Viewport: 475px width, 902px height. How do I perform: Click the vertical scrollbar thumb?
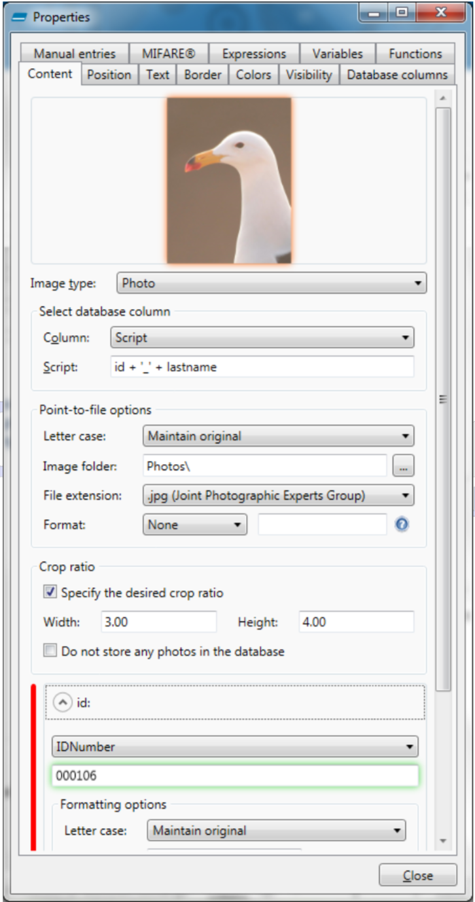(x=443, y=398)
